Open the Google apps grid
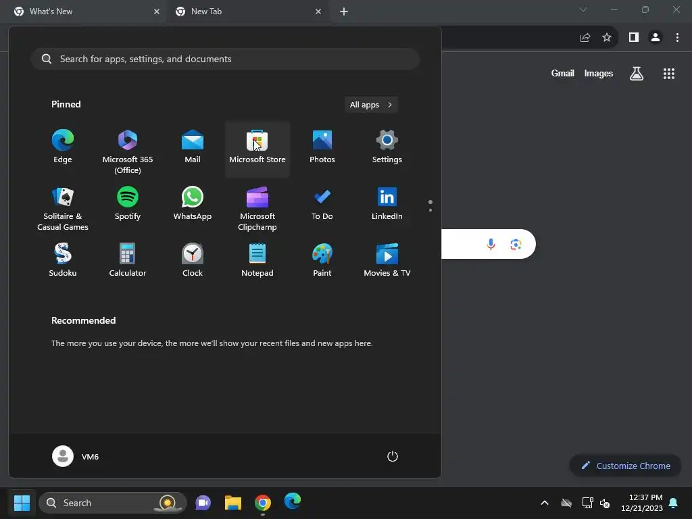The width and height of the screenshot is (692, 519). click(668, 73)
